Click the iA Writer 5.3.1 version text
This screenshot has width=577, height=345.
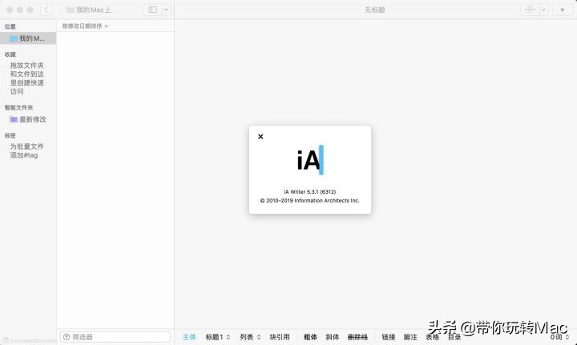pos(310,192)
